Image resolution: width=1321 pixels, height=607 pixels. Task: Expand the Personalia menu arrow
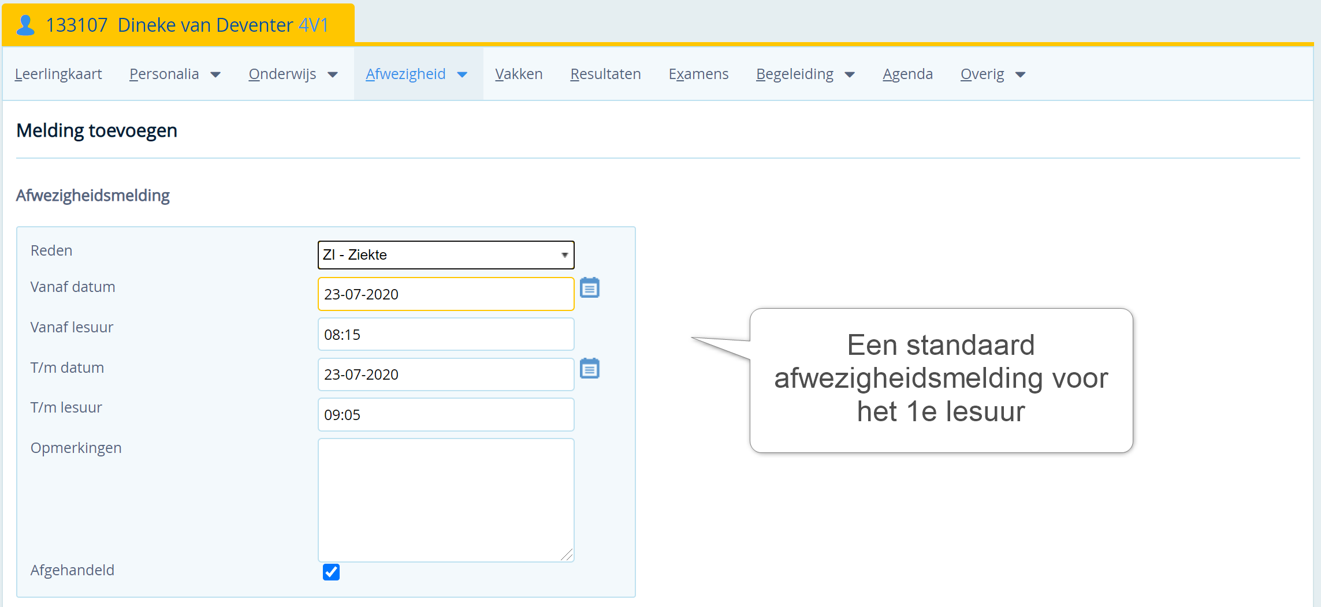pyautogui.click(x=215, y=74)
